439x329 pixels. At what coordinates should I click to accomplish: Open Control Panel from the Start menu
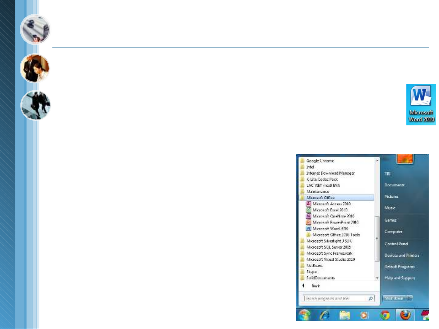(396, 244)
